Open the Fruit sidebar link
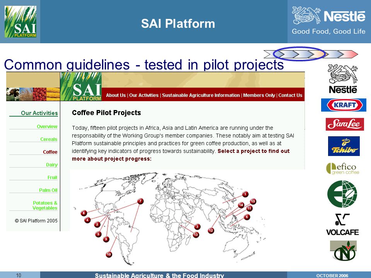This screenshot has height=278, width=371. pyautogui.click(x=53, y=178)
